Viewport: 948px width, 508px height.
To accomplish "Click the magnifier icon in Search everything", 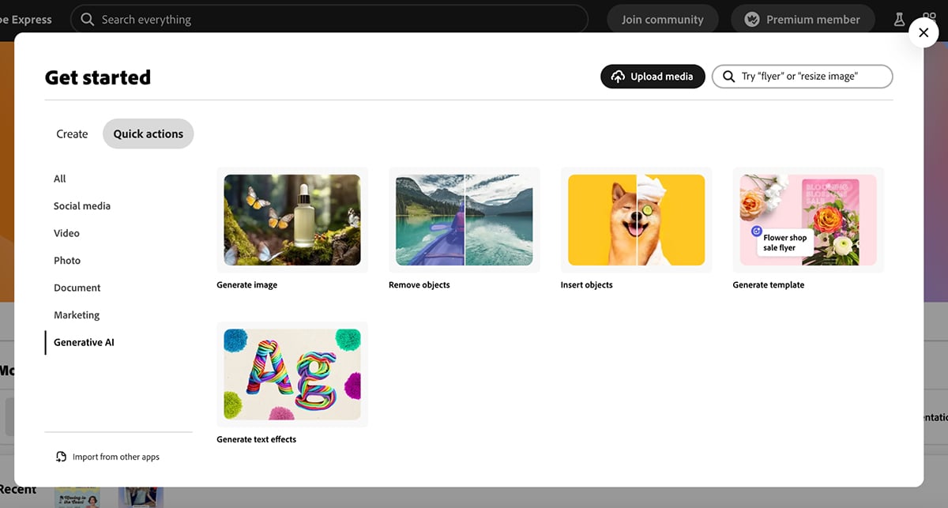I will pyautogui.click(x=88, y=19).
